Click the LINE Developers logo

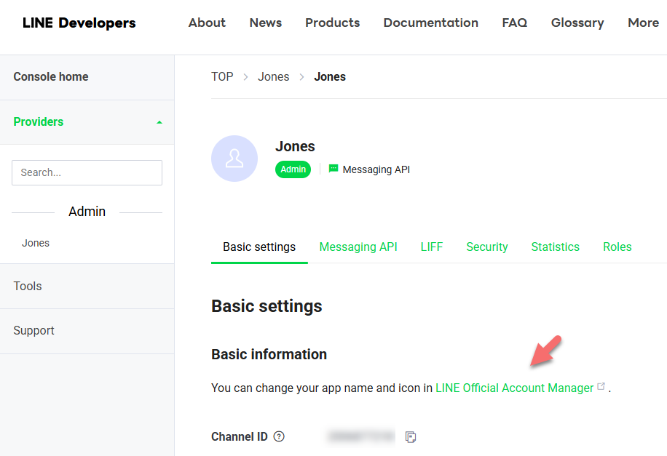(79, 23)
